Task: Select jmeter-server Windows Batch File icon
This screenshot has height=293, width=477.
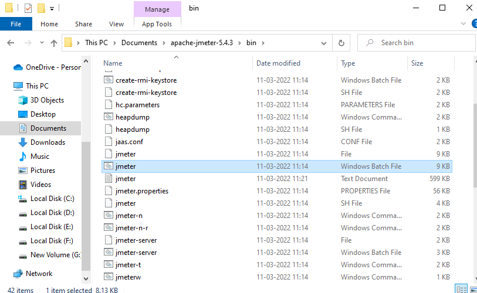Action: pyautogui.click(x=109, y=252)
